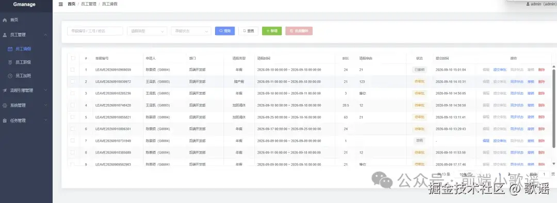Click the 草稿 status tag in row 7
Screen dimensions: 557x203
[419, 141]
